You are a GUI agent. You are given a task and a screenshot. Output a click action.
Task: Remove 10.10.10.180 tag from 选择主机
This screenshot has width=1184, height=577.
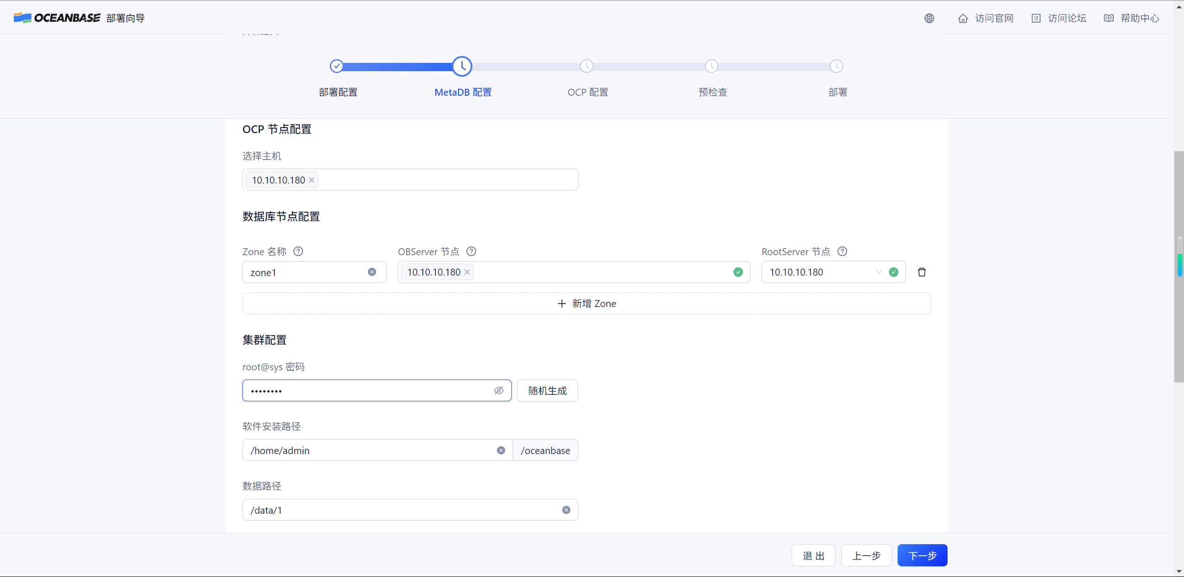pyautogui.click(x=312, y=180)
